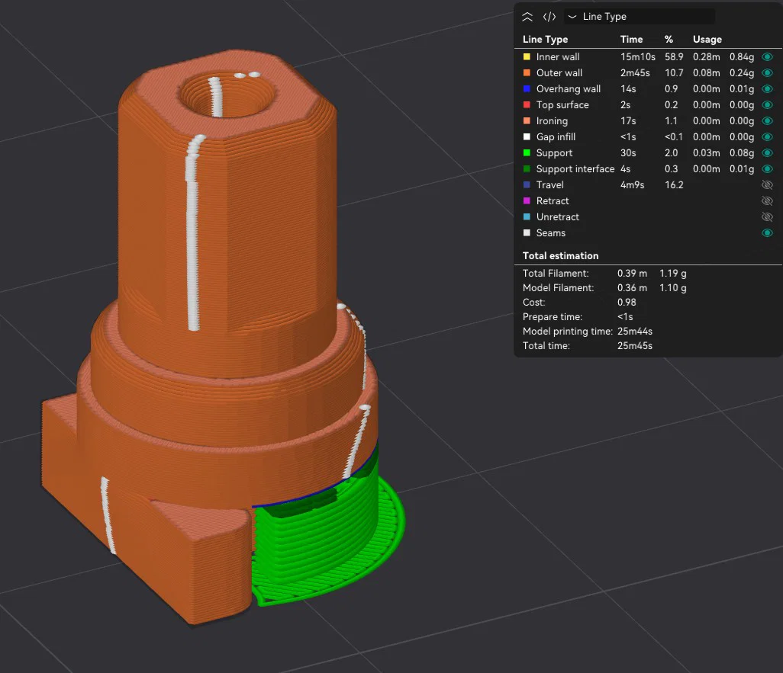The height and width of the screenshot is (673, 783).
Task: Click the blue Overhang wall color swatch
Action: click(527, 89)
